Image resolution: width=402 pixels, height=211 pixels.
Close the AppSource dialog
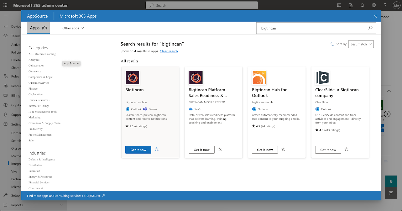pyautogui.click(x=375, y=16)
